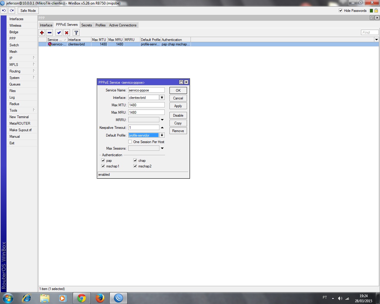Switch to the Secrets tab
The width and height of the screenshot is (380, 304).
click(87, 25)
